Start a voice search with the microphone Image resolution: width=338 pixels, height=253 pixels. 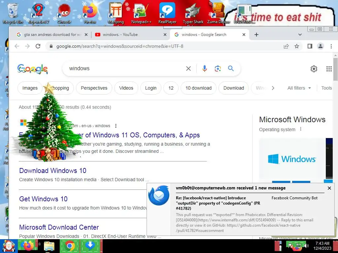click(205, 69)
